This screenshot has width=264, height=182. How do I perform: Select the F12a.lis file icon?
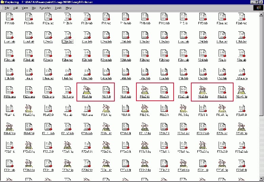[29, 17]
